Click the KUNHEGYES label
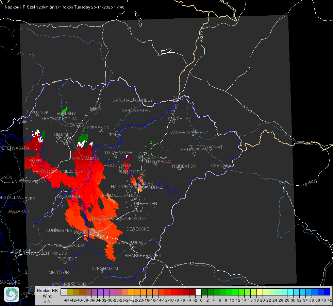The image size is (333, 306). [59, 230]
